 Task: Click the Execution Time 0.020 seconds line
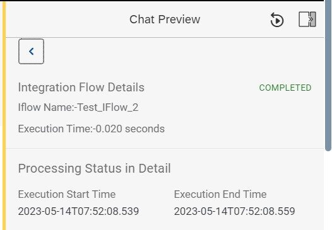pyautogui.click(x=92, y=129)
